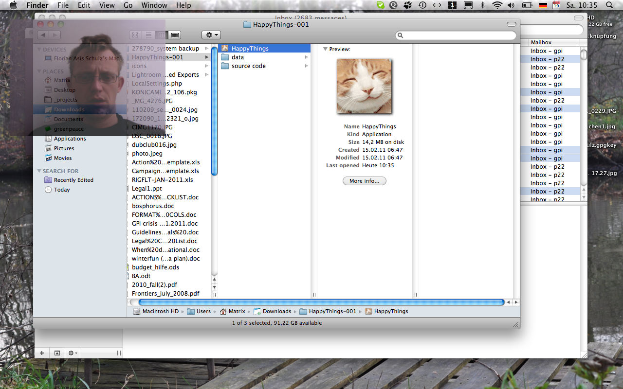
Task: Open the Finder action gear dropdown
Action: point(211,35)
